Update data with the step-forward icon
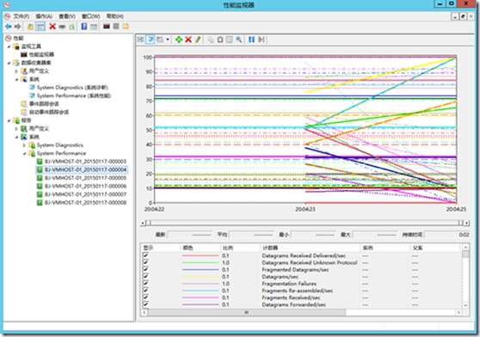This screenshot has width=480, height=337. coord(262,40)
